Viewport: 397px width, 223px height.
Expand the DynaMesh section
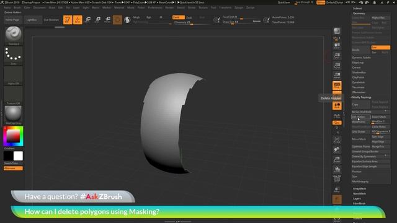click(x=359, y=82)
